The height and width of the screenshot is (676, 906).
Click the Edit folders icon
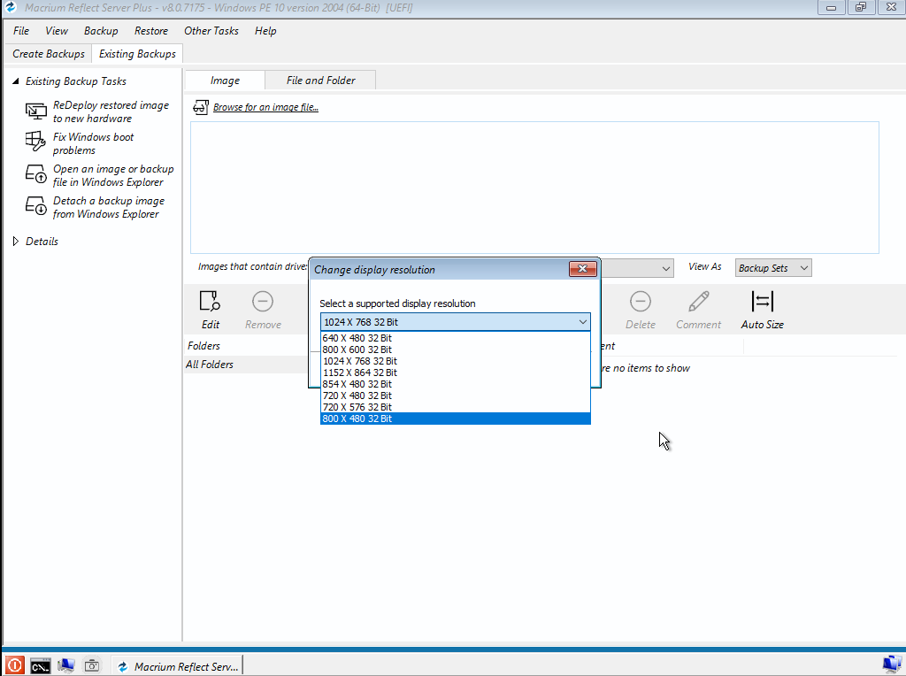coord(210,302)
